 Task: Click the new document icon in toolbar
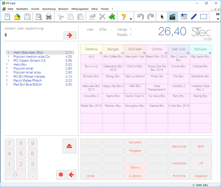click(x=7, y=17)
